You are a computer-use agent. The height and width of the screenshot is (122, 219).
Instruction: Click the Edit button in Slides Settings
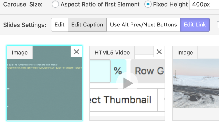pos(59,25)
